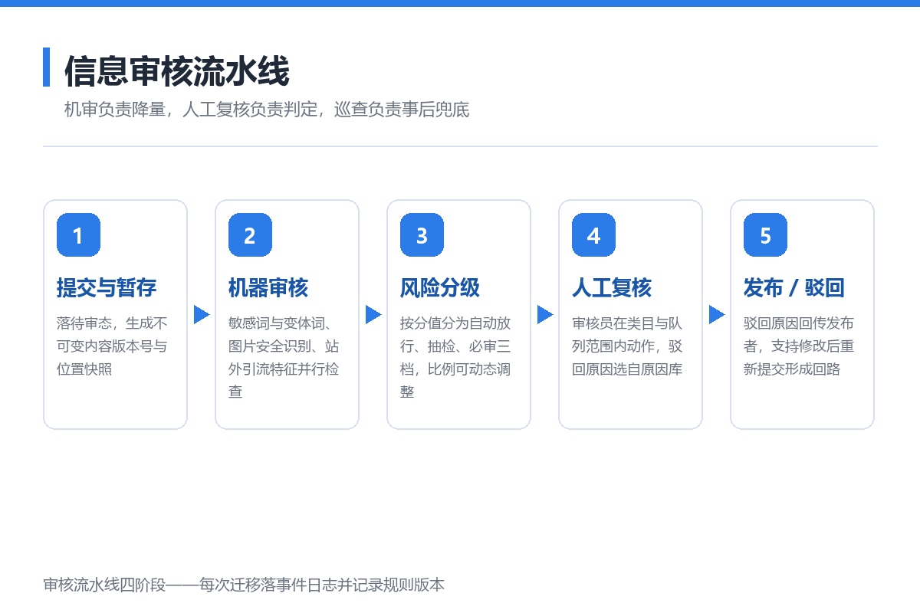Click the description starting 落待审态

point(112,346)
